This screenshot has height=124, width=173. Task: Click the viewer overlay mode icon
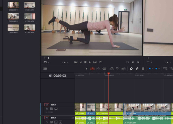click(45, 62)
